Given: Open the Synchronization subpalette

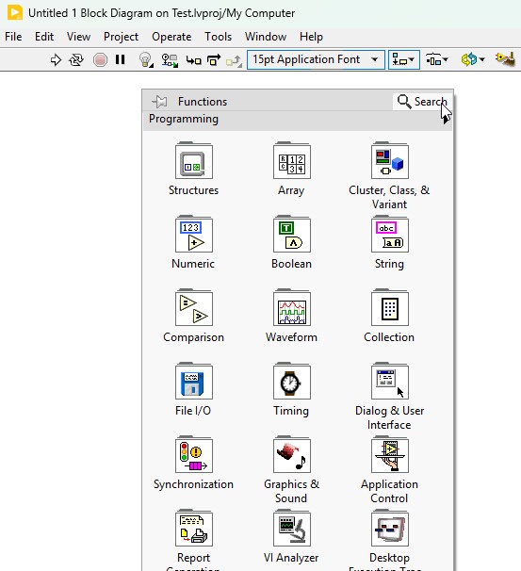Looking at the screenshot, I should click(194, 464).
